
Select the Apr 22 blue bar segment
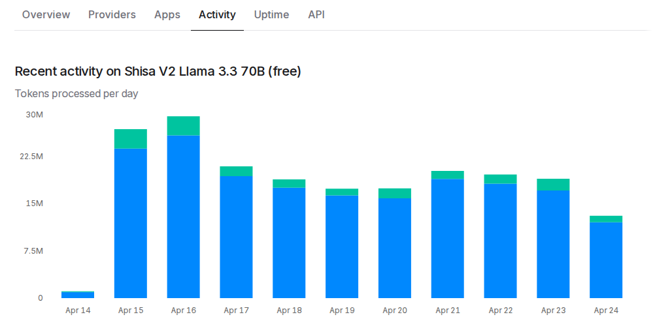click(x=501, y=241)
